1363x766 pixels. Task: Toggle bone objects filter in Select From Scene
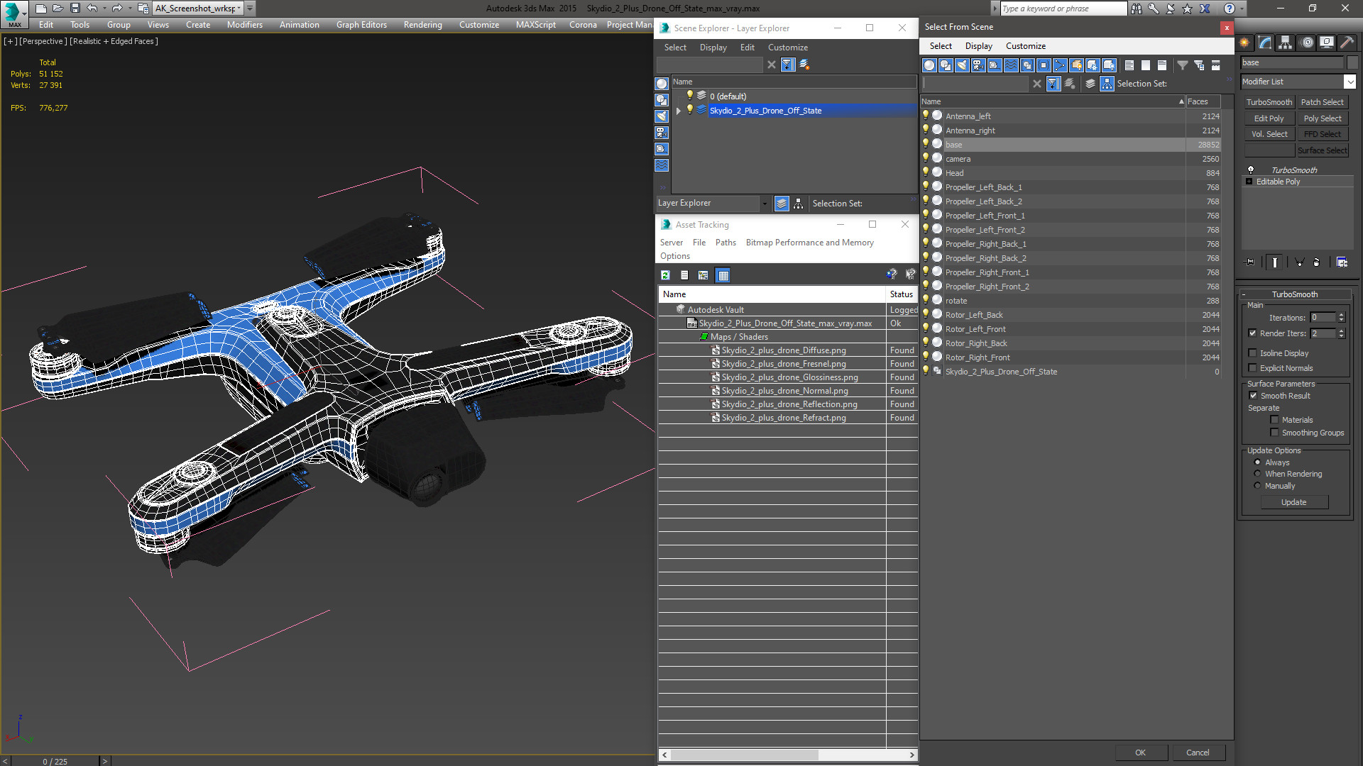tap(1060, 65)
